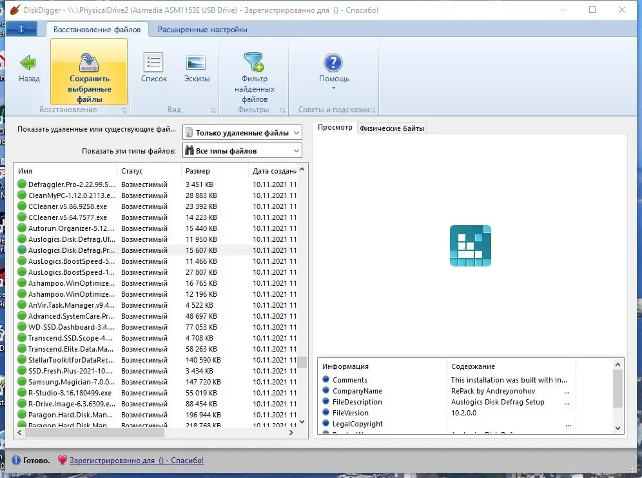642x478 pixels.
Task: Select WD-SSD.Dashboard-3.4 file row
Action: click(157, 327)
